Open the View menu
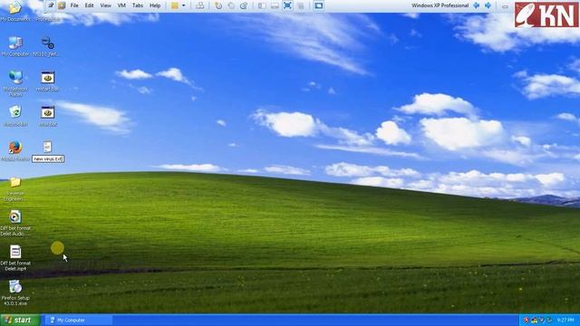 (105, 5)
